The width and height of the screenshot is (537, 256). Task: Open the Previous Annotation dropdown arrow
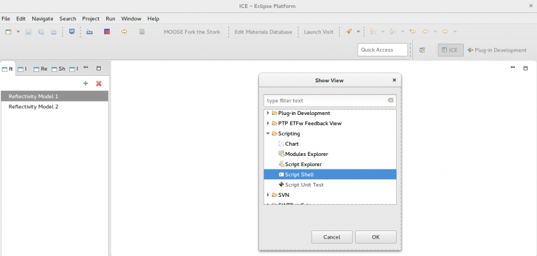coord(403,32)
